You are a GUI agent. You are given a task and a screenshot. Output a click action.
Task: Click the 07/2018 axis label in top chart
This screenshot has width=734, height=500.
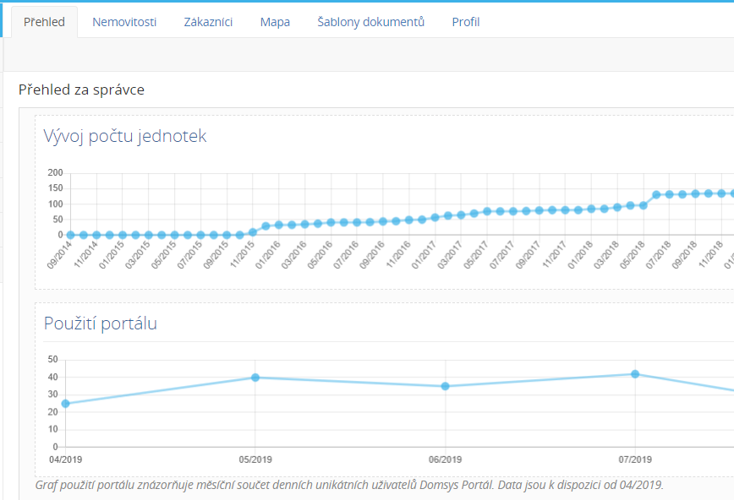click(x=659, y=254)
